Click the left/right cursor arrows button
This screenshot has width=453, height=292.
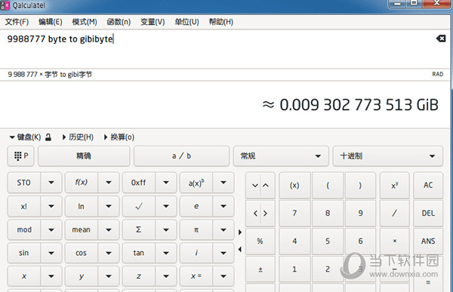click(x=260, y=213)
